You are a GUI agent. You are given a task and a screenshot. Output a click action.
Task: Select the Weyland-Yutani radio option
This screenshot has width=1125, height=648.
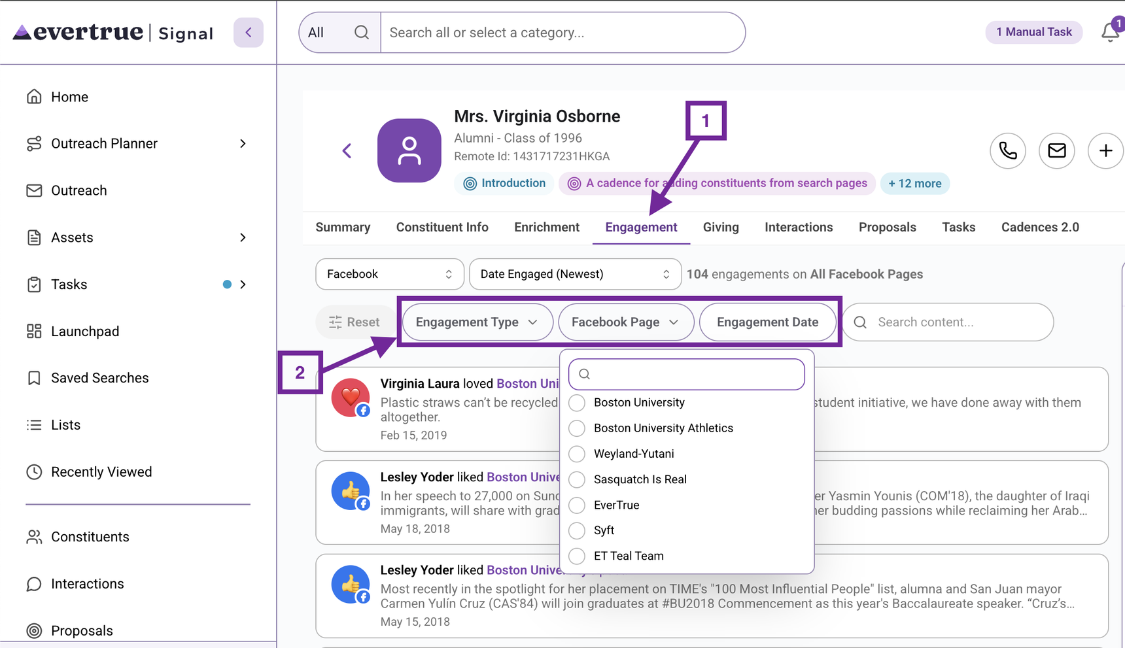pos(577,454)
